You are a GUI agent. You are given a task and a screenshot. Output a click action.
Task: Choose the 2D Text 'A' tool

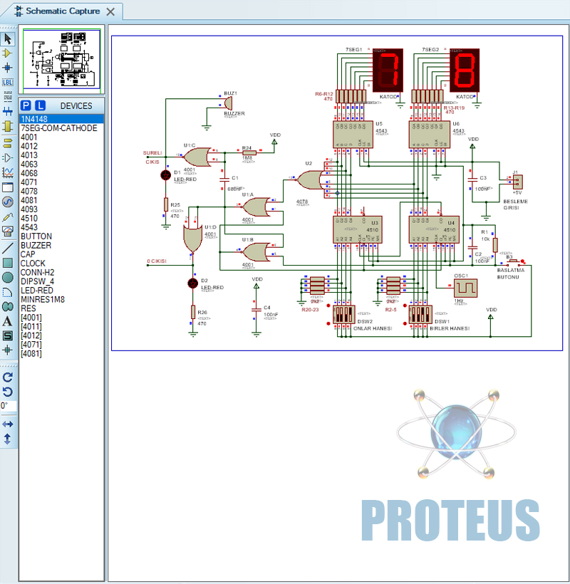click(x=8, y=321)
